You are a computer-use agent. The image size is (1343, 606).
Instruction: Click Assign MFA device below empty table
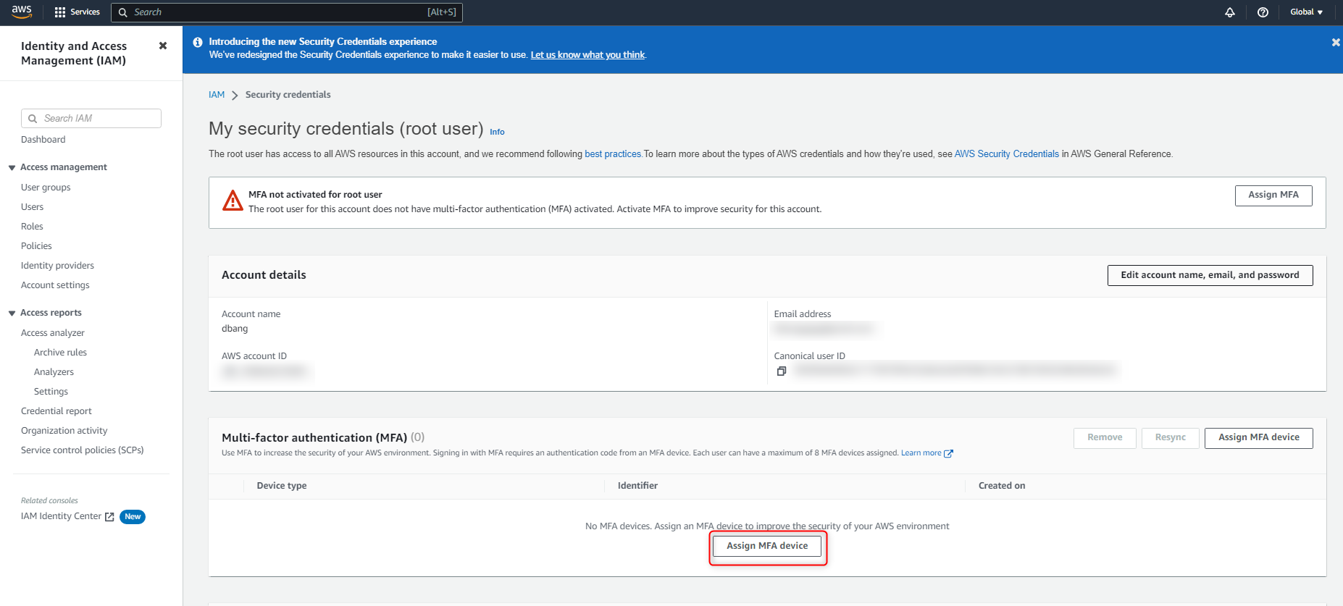(x=767, y=546)
